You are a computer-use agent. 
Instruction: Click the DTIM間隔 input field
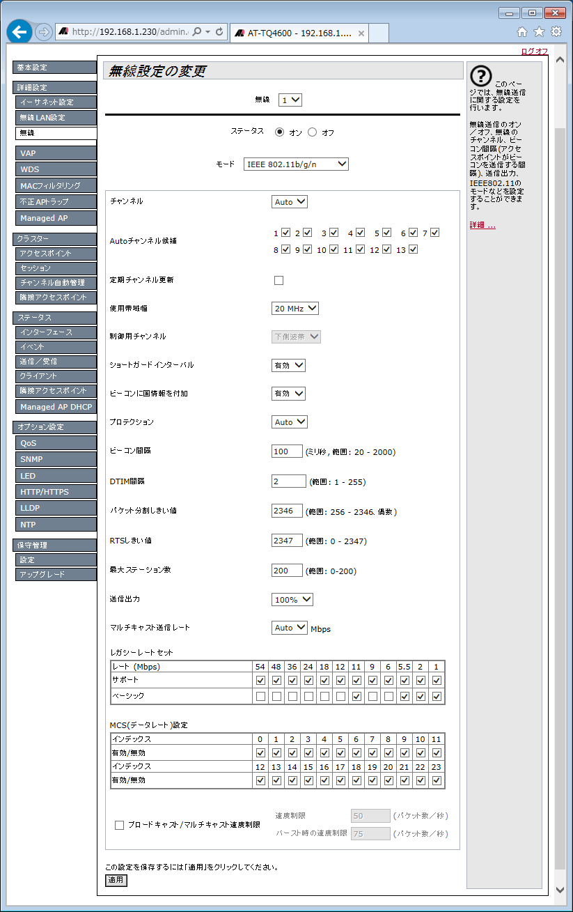288,481
